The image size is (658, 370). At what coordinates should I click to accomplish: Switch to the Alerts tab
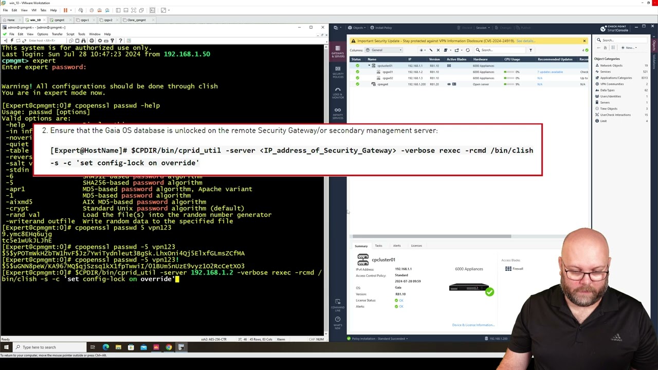click(397, 246)
